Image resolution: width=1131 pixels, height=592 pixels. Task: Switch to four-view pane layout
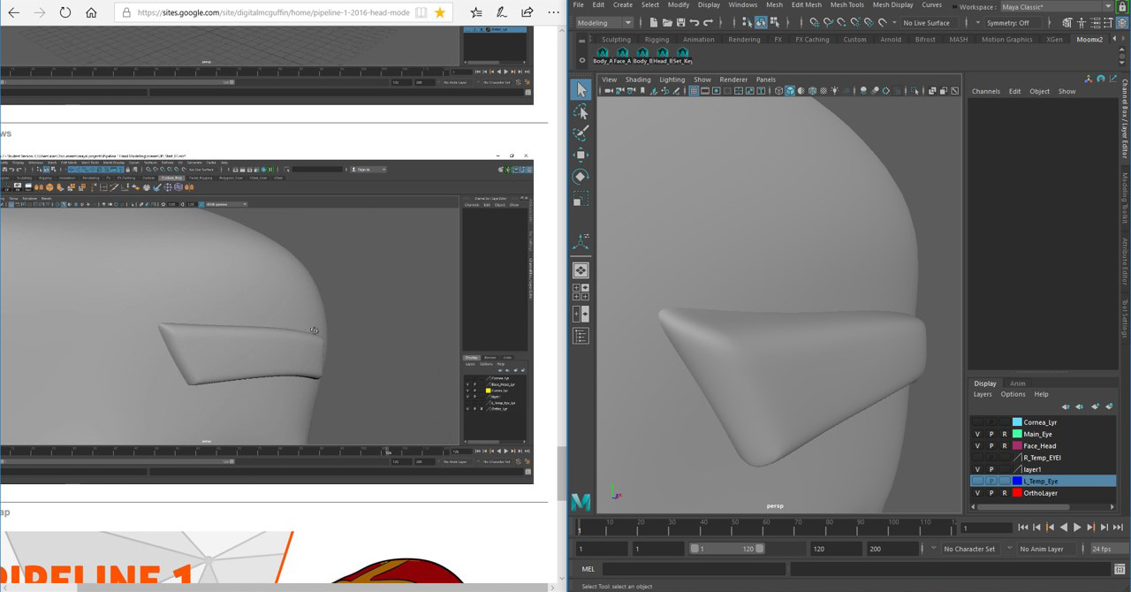581,292
